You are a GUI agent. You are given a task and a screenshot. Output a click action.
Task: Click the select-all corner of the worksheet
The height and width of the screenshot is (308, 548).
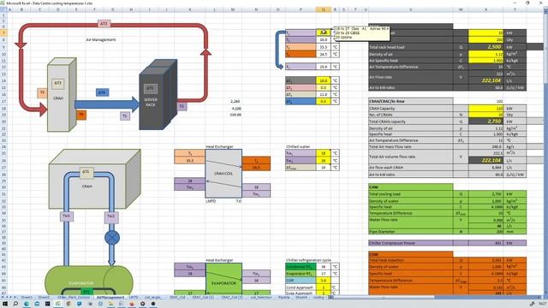click(3, 9)
